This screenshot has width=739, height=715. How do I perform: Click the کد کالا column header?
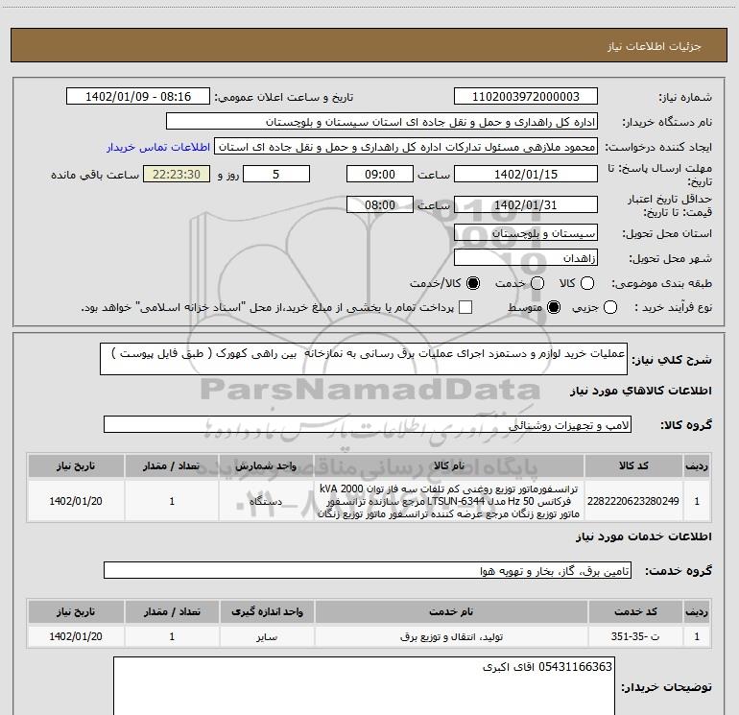tap(633, 465)
